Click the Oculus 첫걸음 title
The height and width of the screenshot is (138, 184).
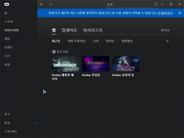[91, 75]
